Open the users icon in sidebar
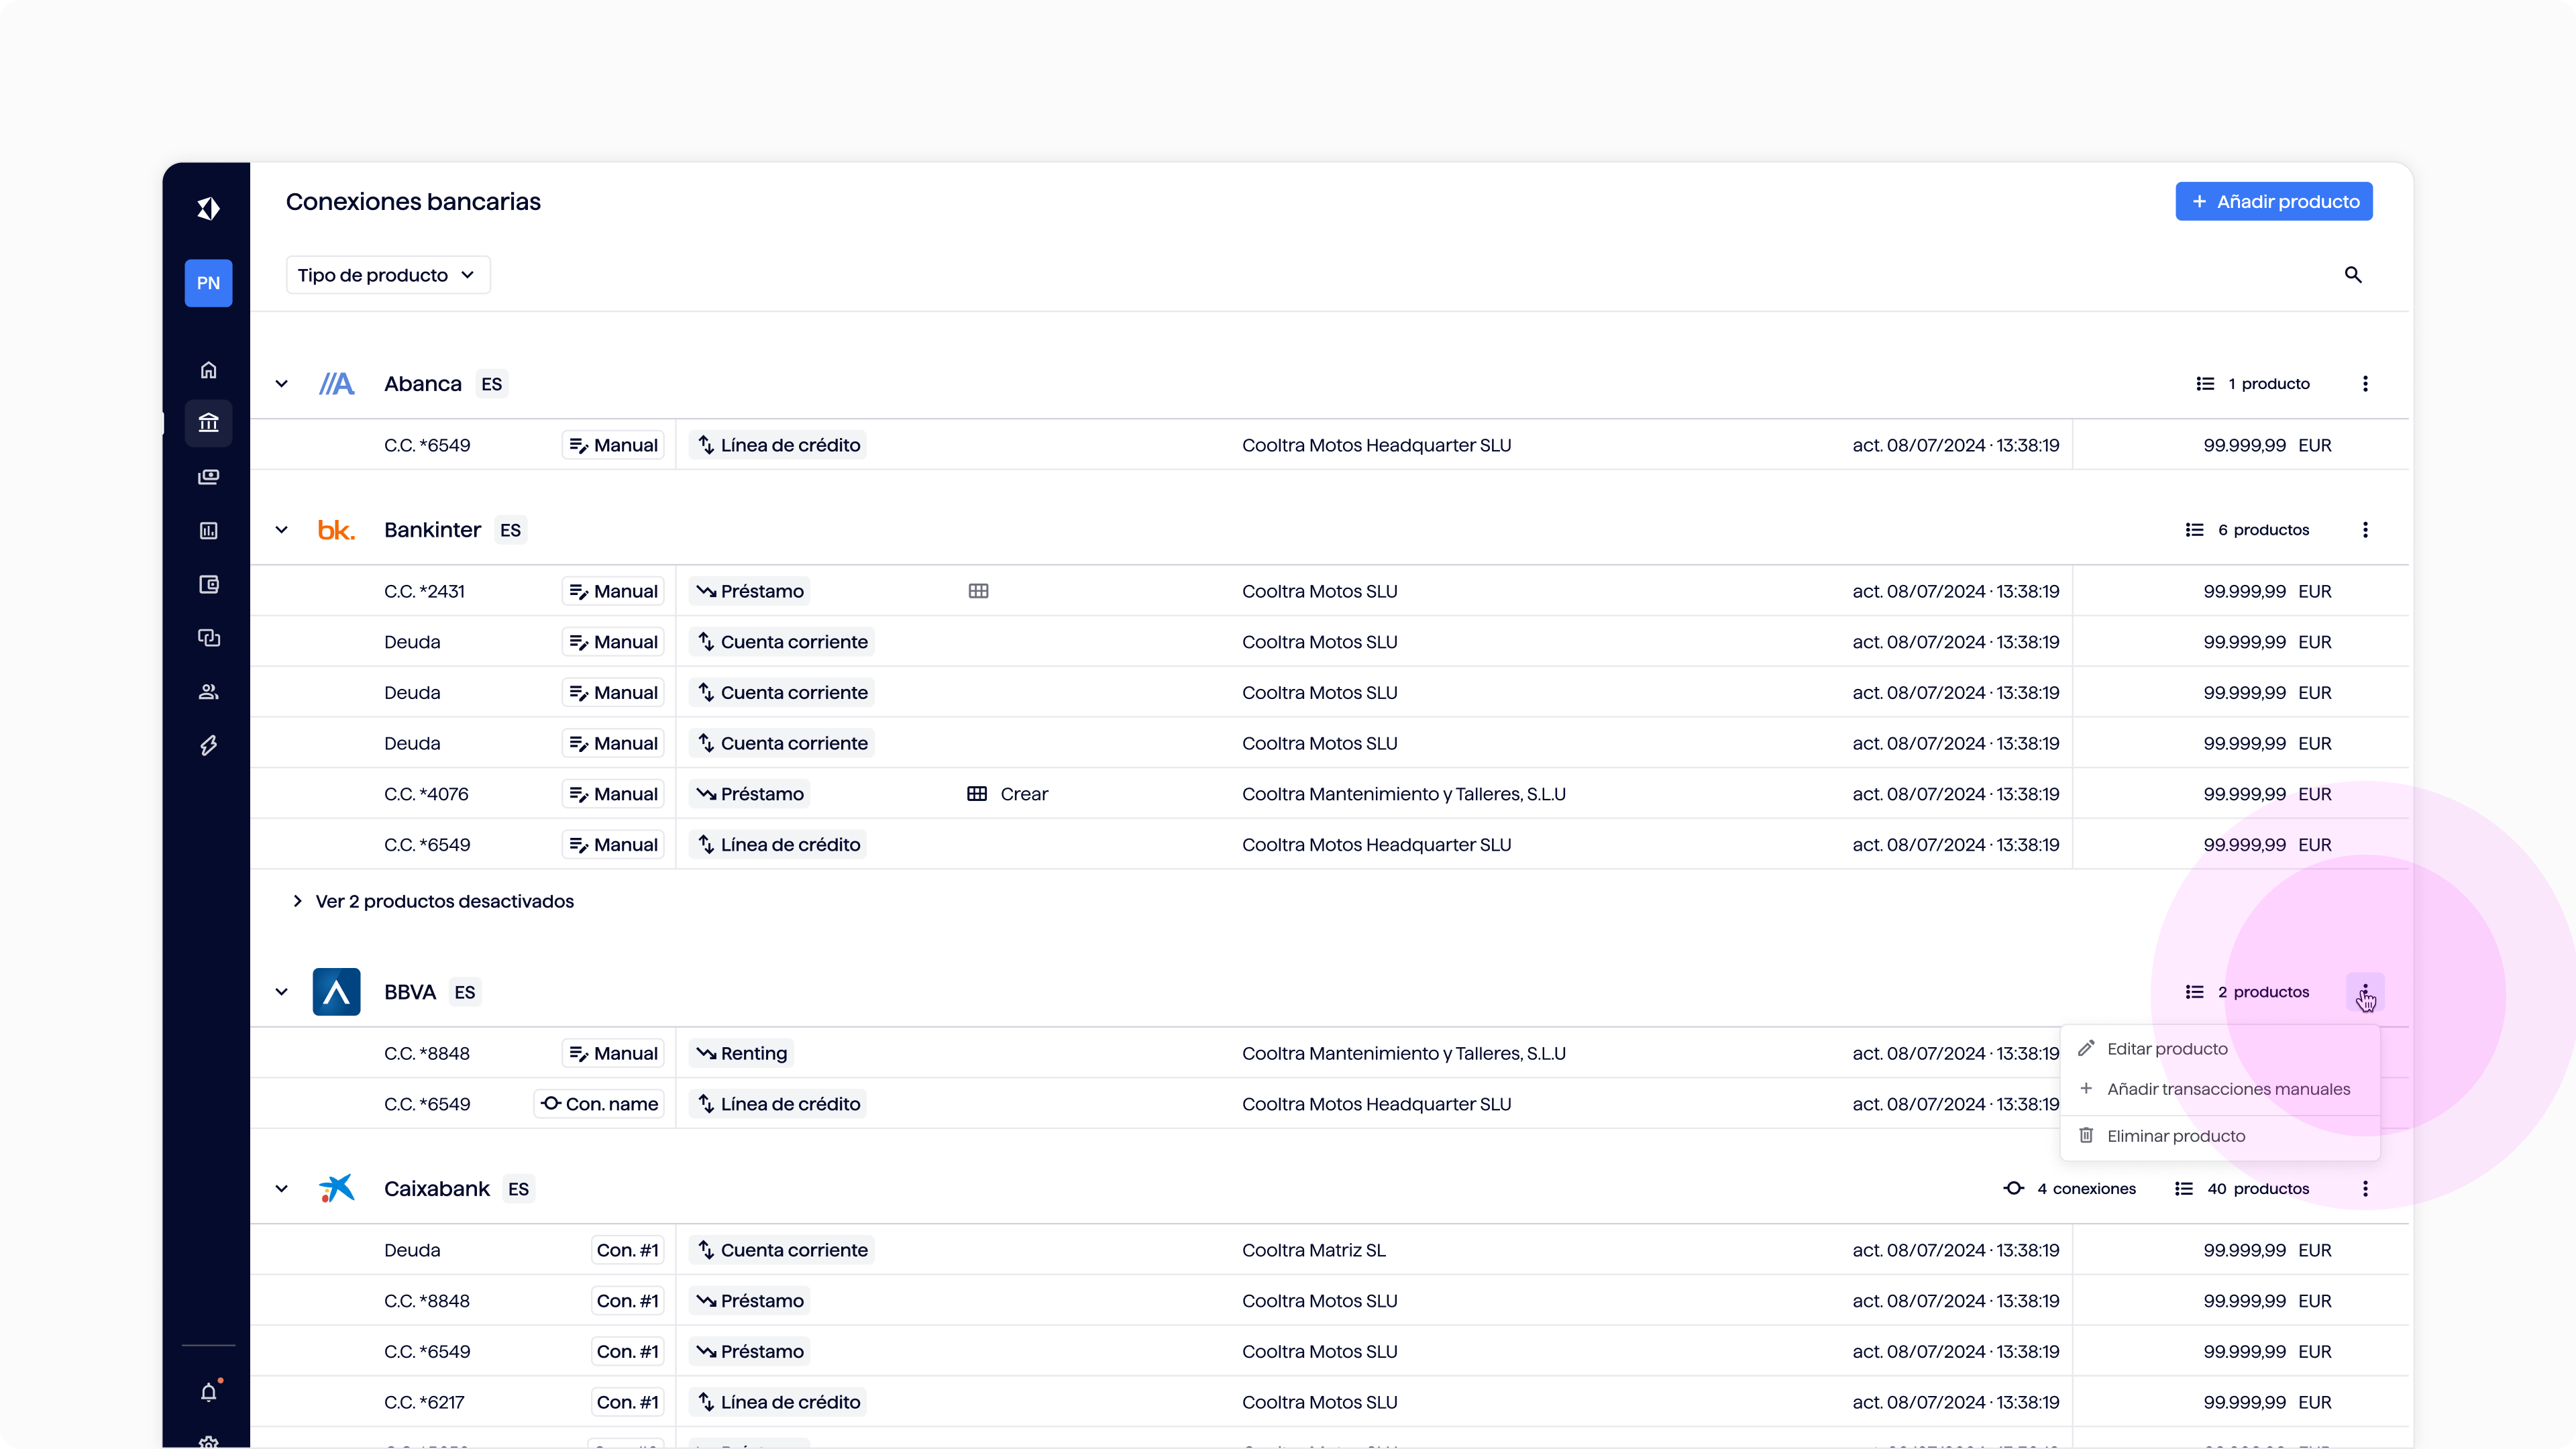Image resolution: width=2576 pixels, height=1449 pixels. [x=208, y=692]
